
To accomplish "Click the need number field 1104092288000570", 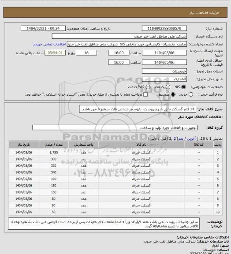I will click(x=164, y=29).
